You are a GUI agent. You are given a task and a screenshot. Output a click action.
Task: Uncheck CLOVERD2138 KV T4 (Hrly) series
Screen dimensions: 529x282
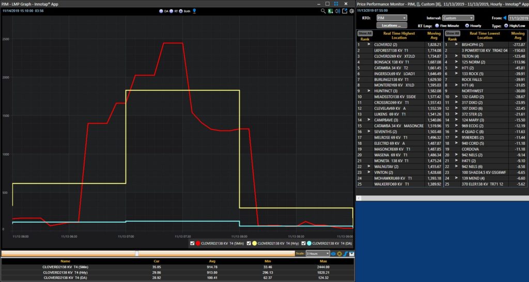[249, 243]
